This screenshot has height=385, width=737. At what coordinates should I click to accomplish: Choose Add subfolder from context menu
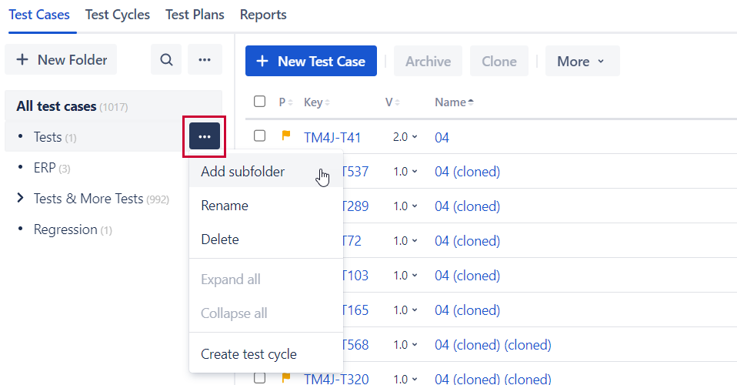click(x=243, y=172)
